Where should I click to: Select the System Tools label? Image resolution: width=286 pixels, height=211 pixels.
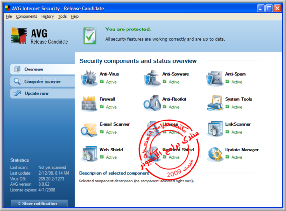click(239, 99)
